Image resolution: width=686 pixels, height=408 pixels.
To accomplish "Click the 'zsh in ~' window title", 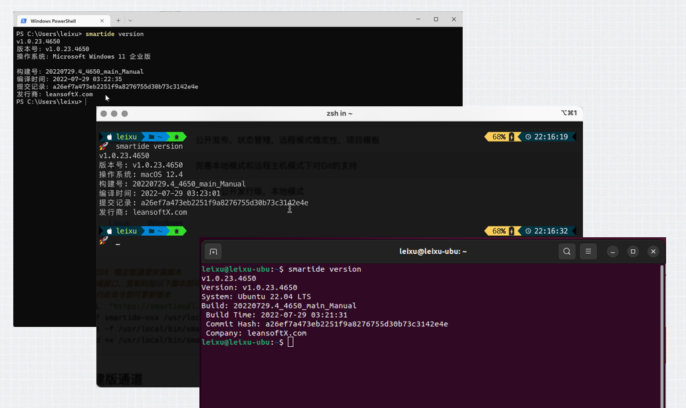I will click(340, 113).
